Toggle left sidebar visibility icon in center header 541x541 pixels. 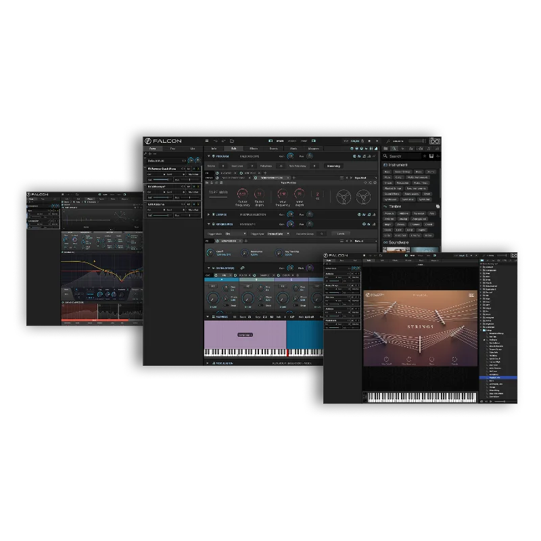coord(270,141)
